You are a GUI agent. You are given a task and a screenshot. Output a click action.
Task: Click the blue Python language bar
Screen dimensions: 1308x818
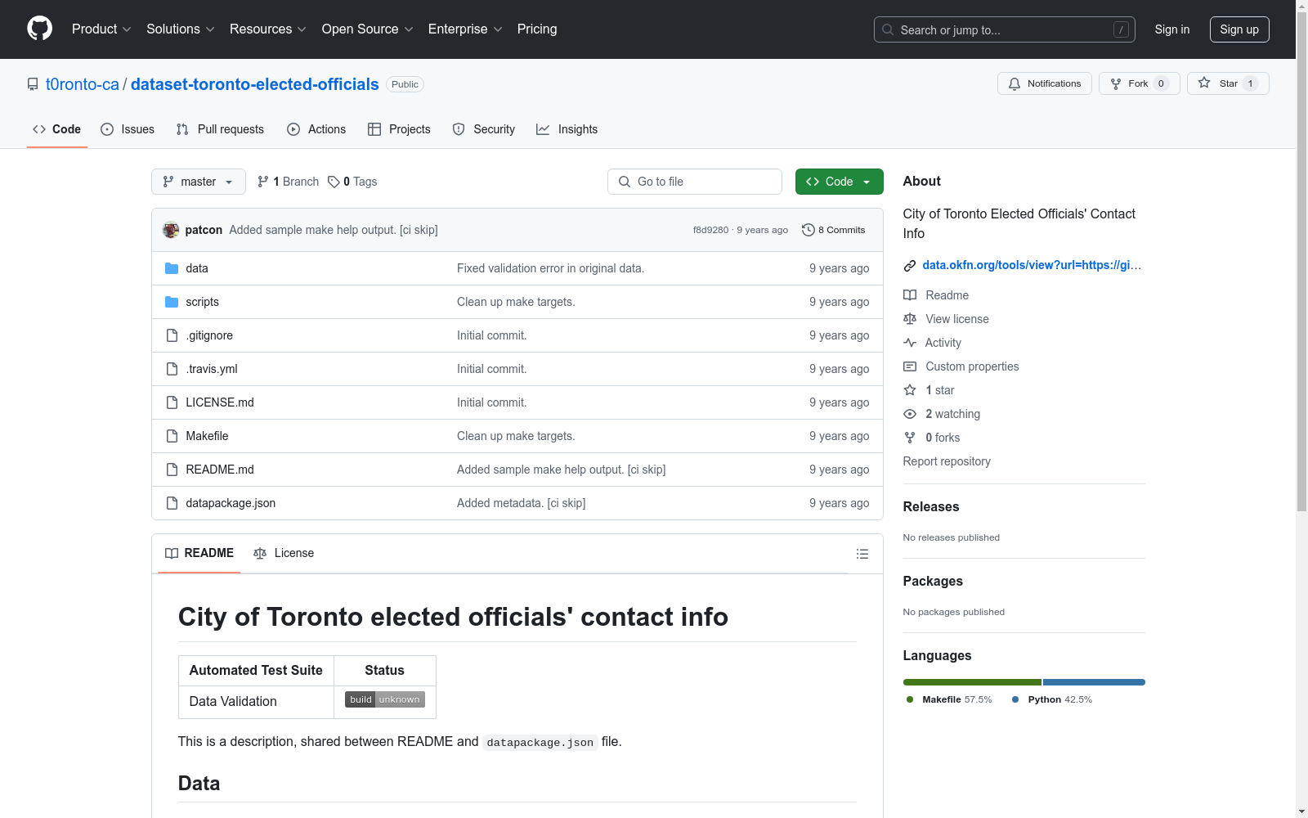coord(1094,682)
